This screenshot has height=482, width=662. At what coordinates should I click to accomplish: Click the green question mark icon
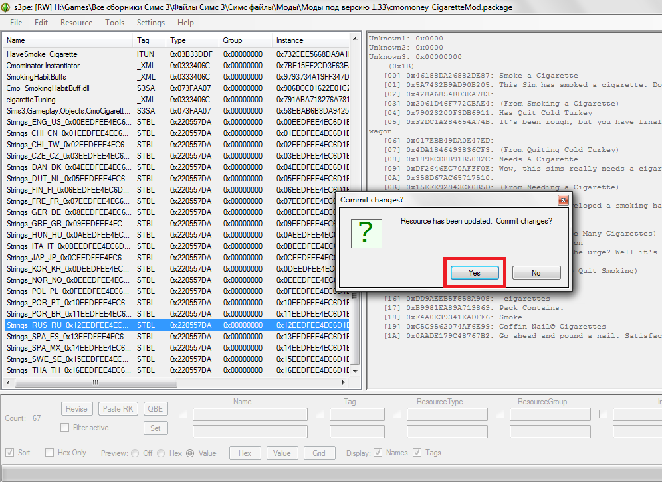(365, 233)
